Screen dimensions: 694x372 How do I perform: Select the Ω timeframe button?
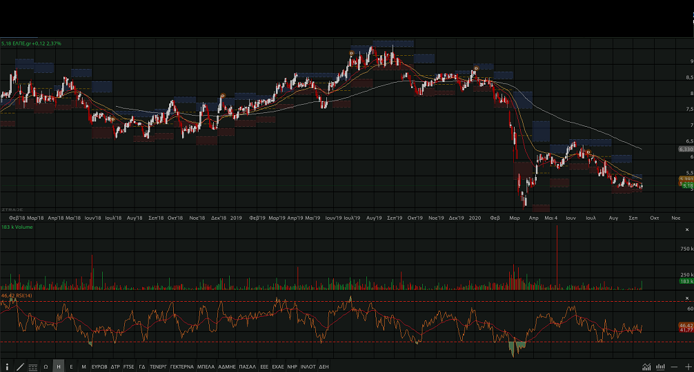point(46,366)
